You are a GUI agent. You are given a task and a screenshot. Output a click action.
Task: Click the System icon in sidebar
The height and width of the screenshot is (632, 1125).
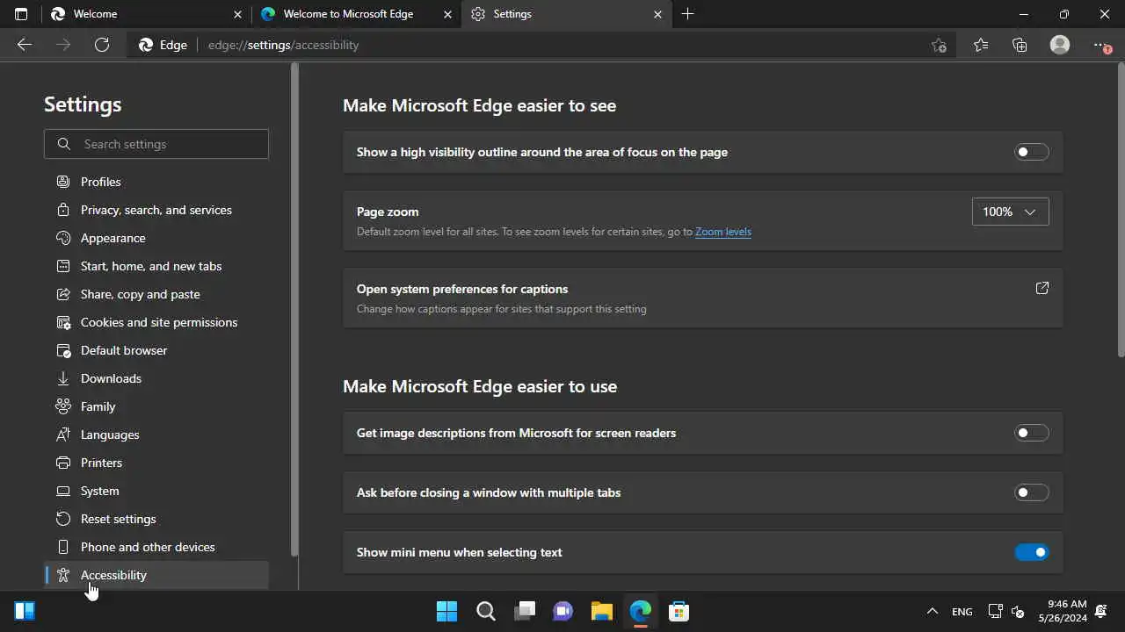(x=62, y=491)
